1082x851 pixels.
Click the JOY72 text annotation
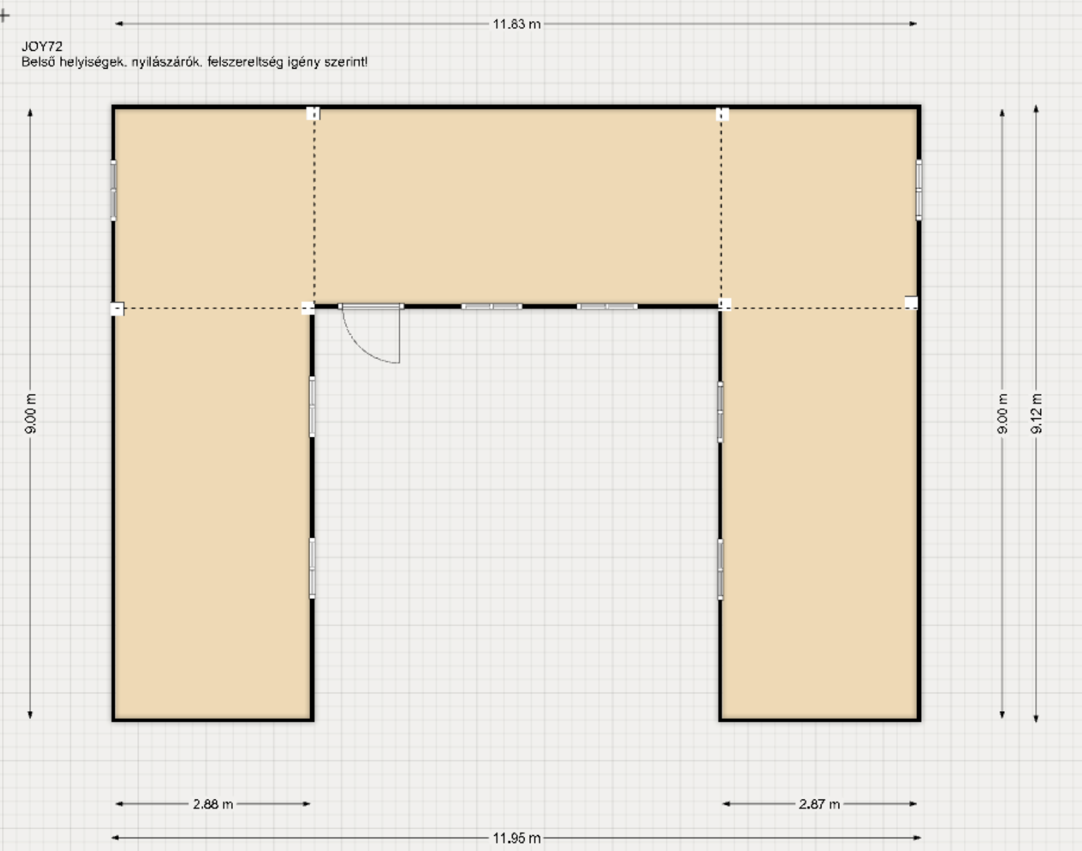pos(42,47)
